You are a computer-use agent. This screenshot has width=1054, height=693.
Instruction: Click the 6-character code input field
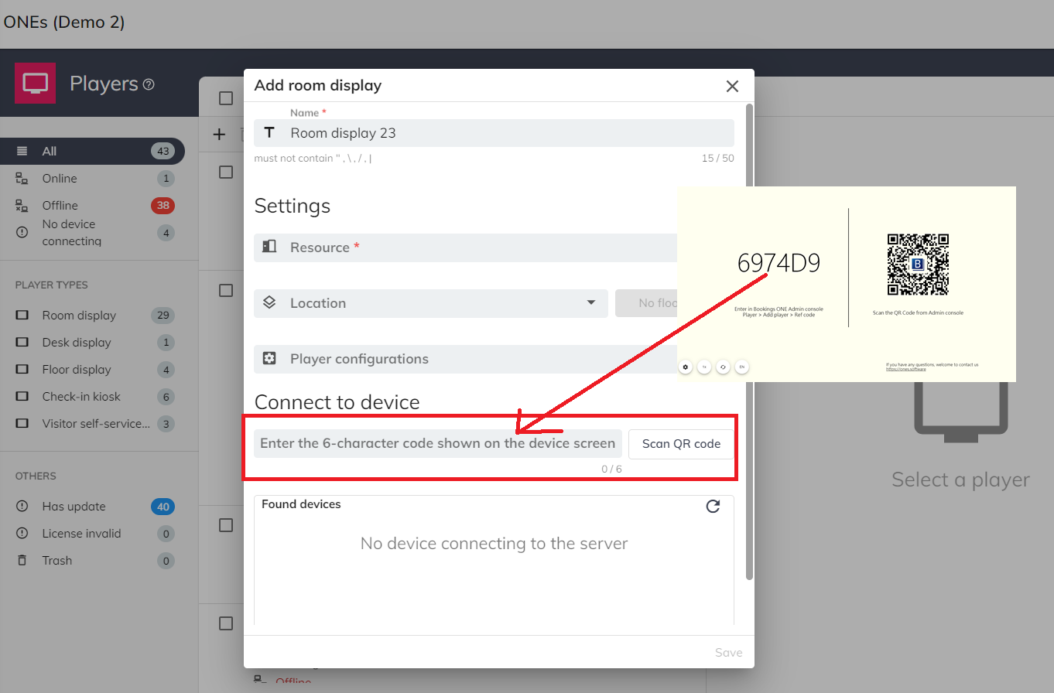[437, 444]
